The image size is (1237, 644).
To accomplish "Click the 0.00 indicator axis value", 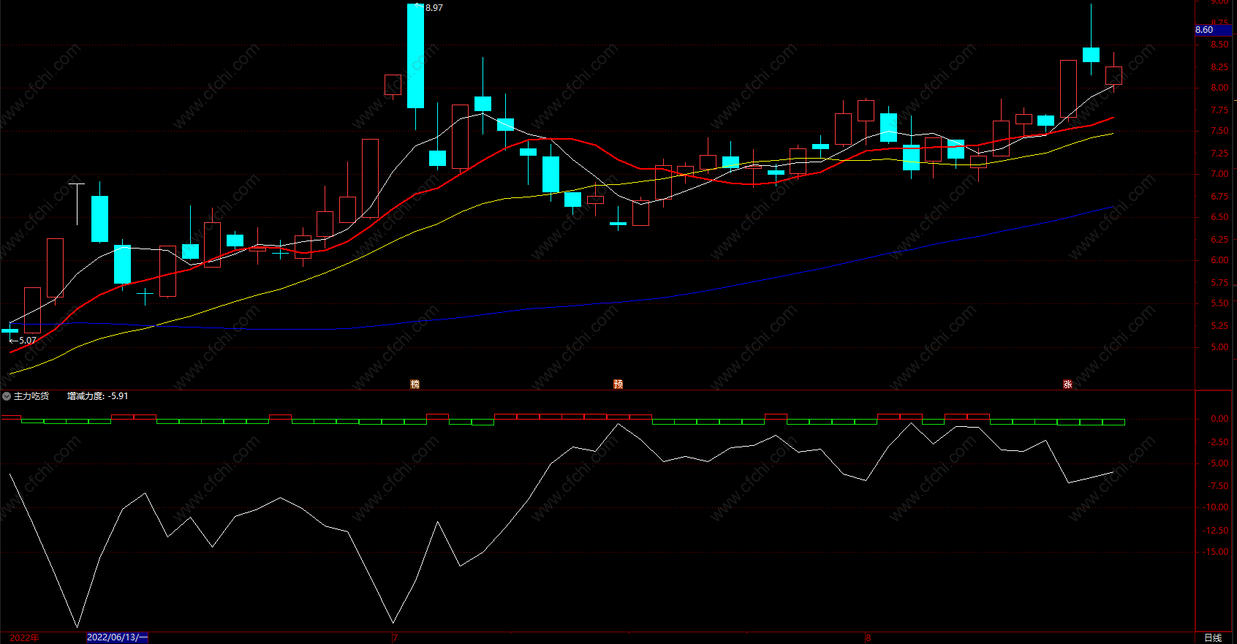I will 1219,419.
